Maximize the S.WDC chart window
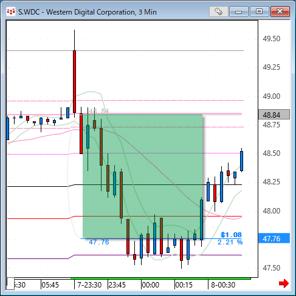 coord(259,12)
